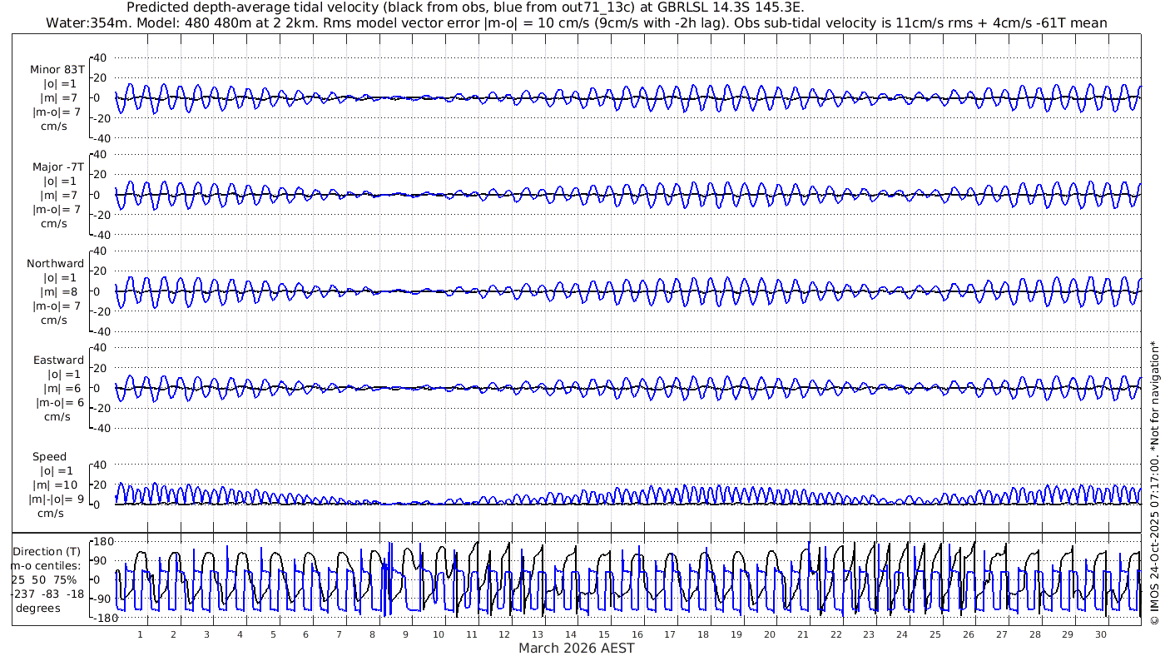Click date-axis tick label "8"

[x=372, y=634]
